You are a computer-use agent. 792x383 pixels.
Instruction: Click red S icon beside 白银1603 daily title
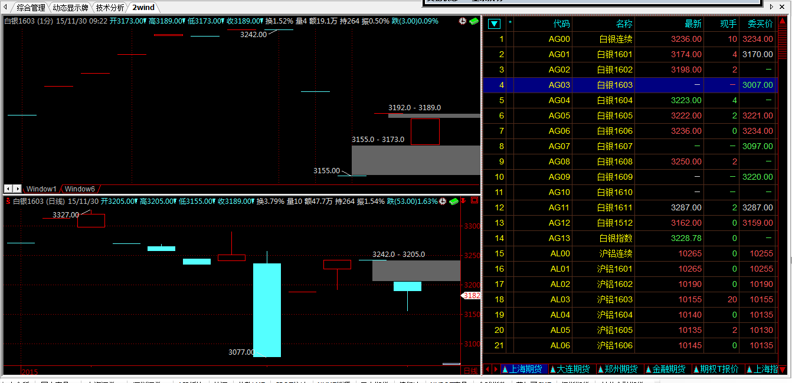click(8, 202)
